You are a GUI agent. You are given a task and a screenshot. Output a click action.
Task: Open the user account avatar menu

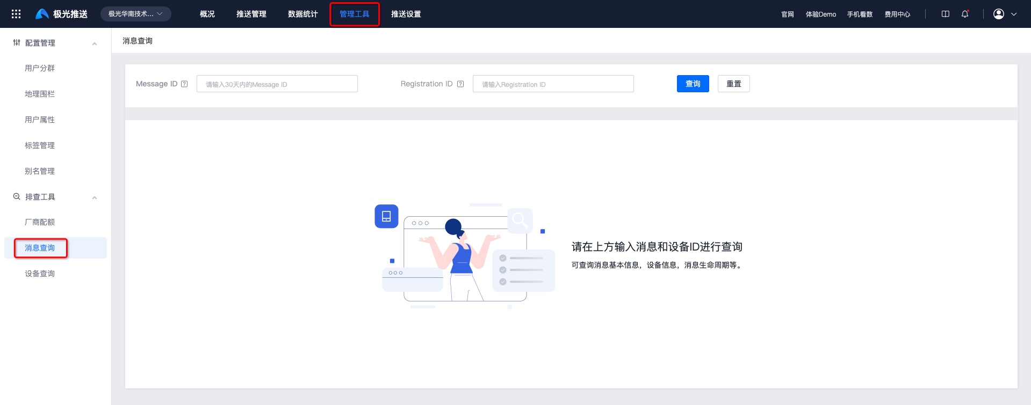(x=999, y=14)
